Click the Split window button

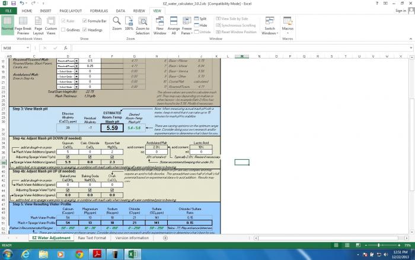tap(200, 18)
